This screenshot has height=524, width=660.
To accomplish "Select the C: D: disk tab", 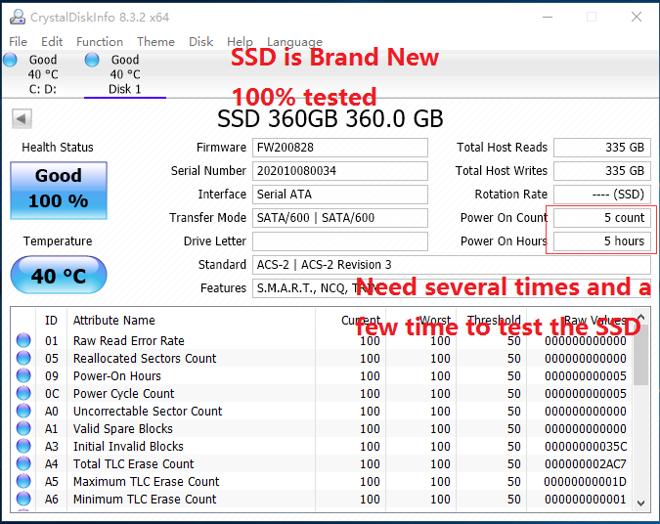I will tap(42, 74).
